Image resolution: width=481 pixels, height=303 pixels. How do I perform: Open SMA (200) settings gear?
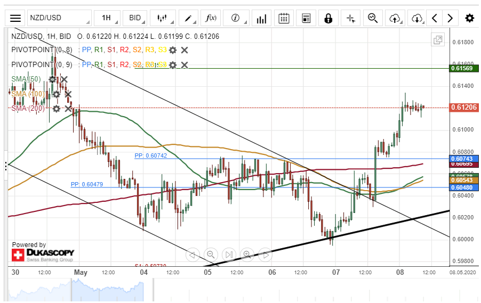[57, 109]
